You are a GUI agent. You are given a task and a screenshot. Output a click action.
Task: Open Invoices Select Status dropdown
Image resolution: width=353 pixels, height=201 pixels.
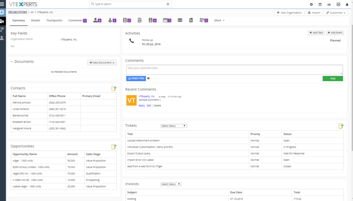click(x=171, y=184)
